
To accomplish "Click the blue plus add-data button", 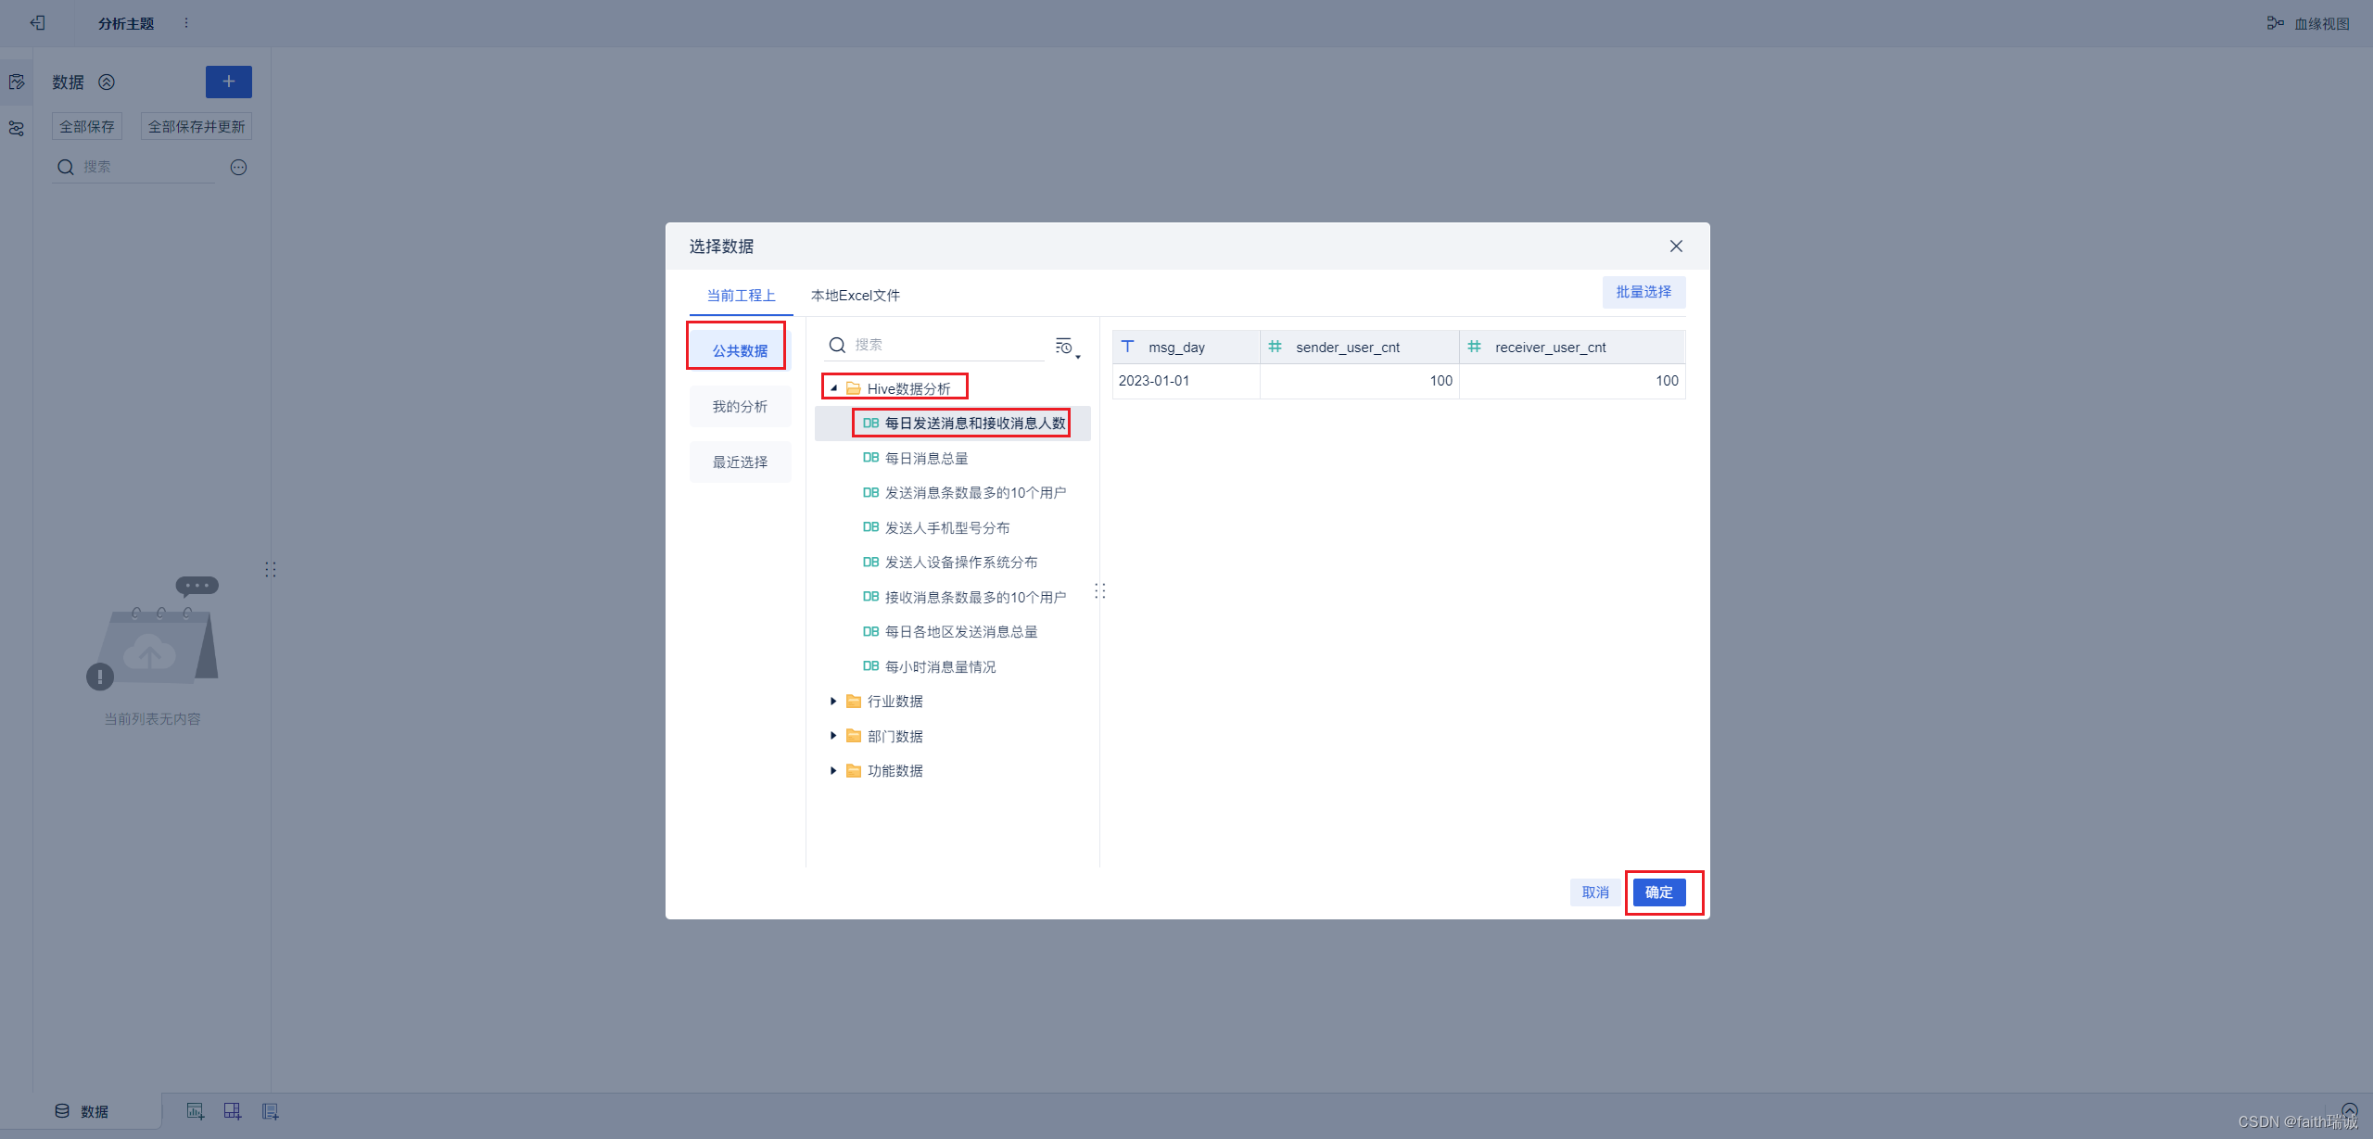I will (228, 82).
